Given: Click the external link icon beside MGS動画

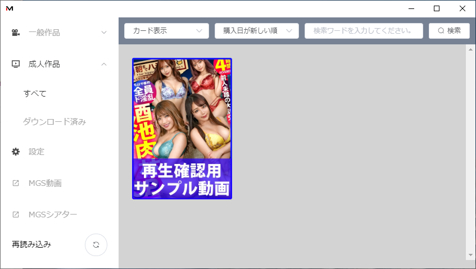Looking at the screenshot, I should tap(16, 183).
